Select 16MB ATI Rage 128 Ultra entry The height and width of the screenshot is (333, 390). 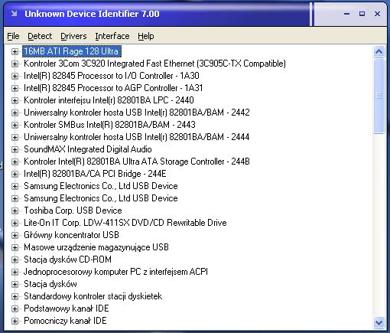click(71, 51)
